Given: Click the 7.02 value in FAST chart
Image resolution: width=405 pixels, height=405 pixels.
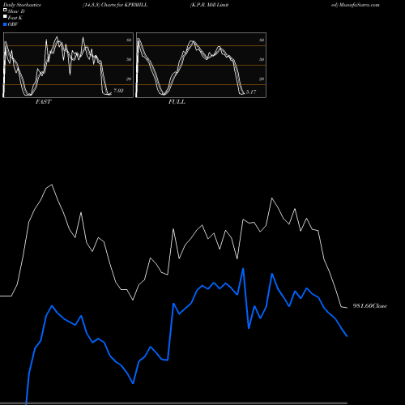Looking at the screenshot, I should (x=118, y=91).
